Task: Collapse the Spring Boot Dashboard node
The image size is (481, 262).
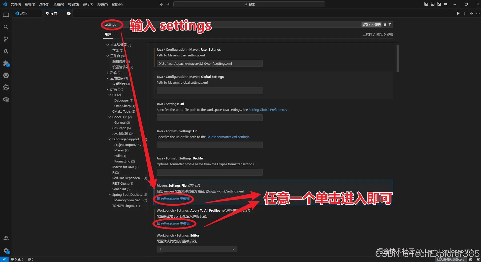Action: tap(110, 194)
